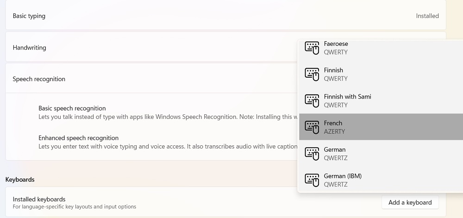Viewport: 463px width, 218px height.
Task: Click the keyboard icon for German (IBM)
Action: (312, 180)
